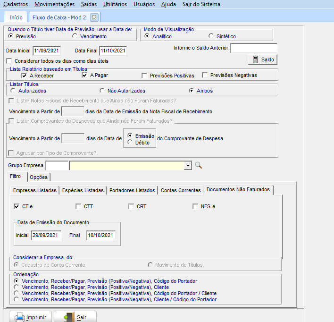334x322 pixels.
Task: Click the Grupo Empresa code field
Action: coord(57,165)
